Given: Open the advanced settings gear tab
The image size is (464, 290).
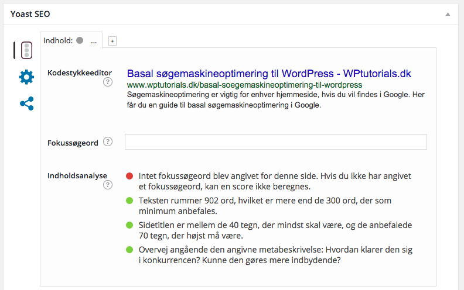Looking at the screenshot, I should pyautogui.click(x=26, y=77).
